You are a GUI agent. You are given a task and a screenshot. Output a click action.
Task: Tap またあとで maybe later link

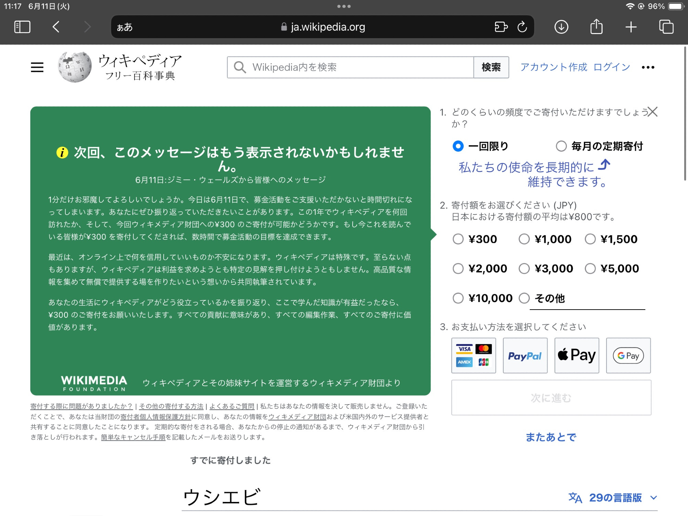tap(551, 437)
